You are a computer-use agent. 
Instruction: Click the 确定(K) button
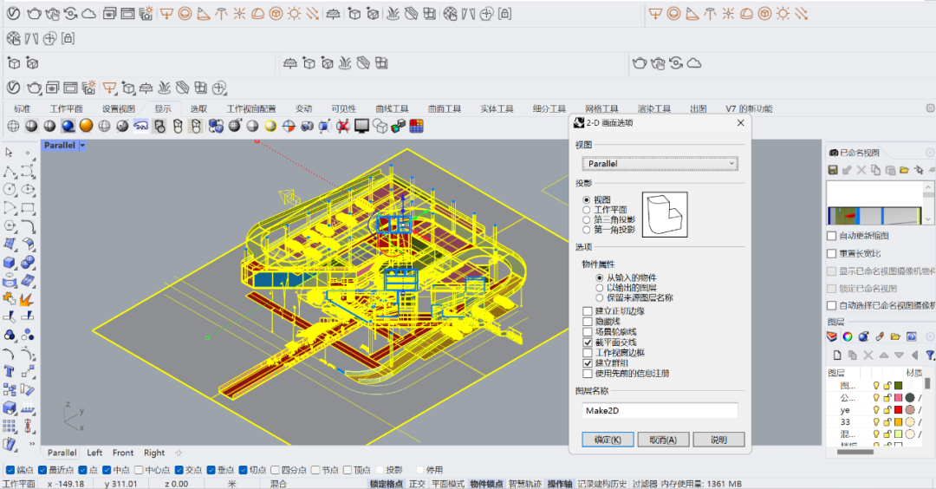coord(608,440)
